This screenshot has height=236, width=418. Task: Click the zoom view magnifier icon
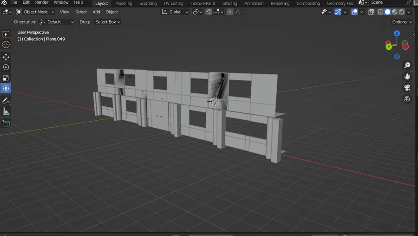pos(407,66)
